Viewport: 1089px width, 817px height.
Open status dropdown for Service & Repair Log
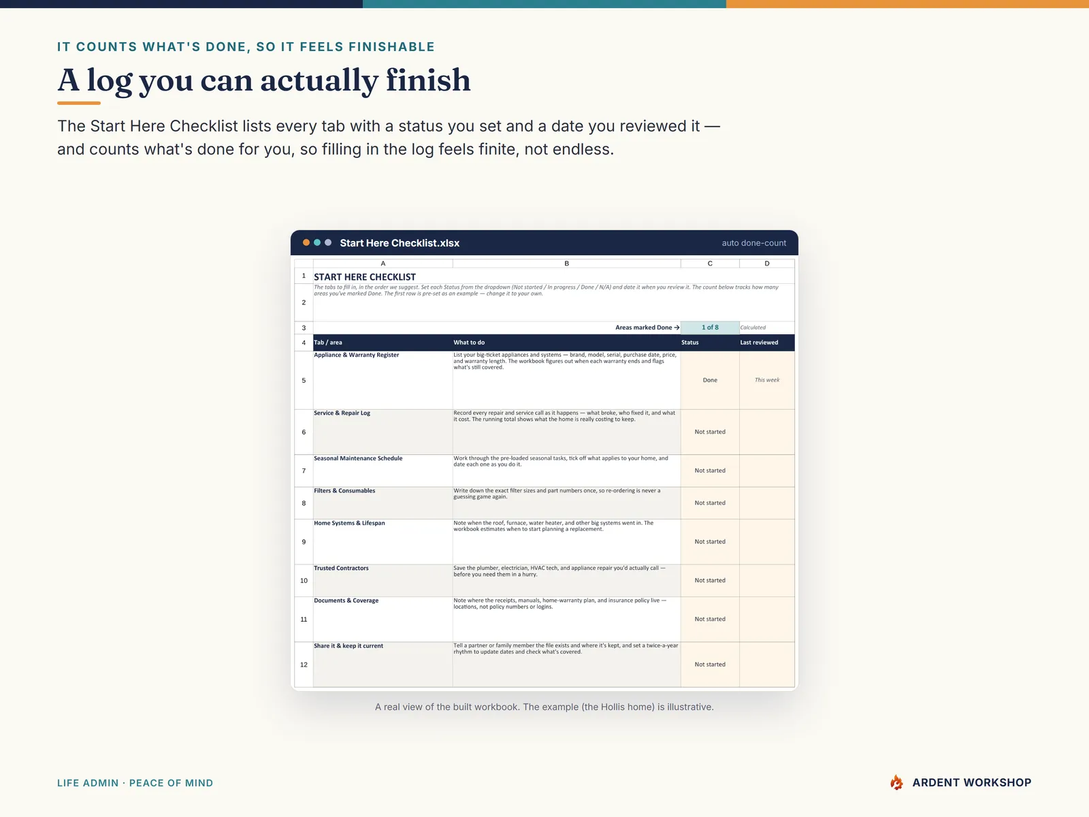point(710,432)
